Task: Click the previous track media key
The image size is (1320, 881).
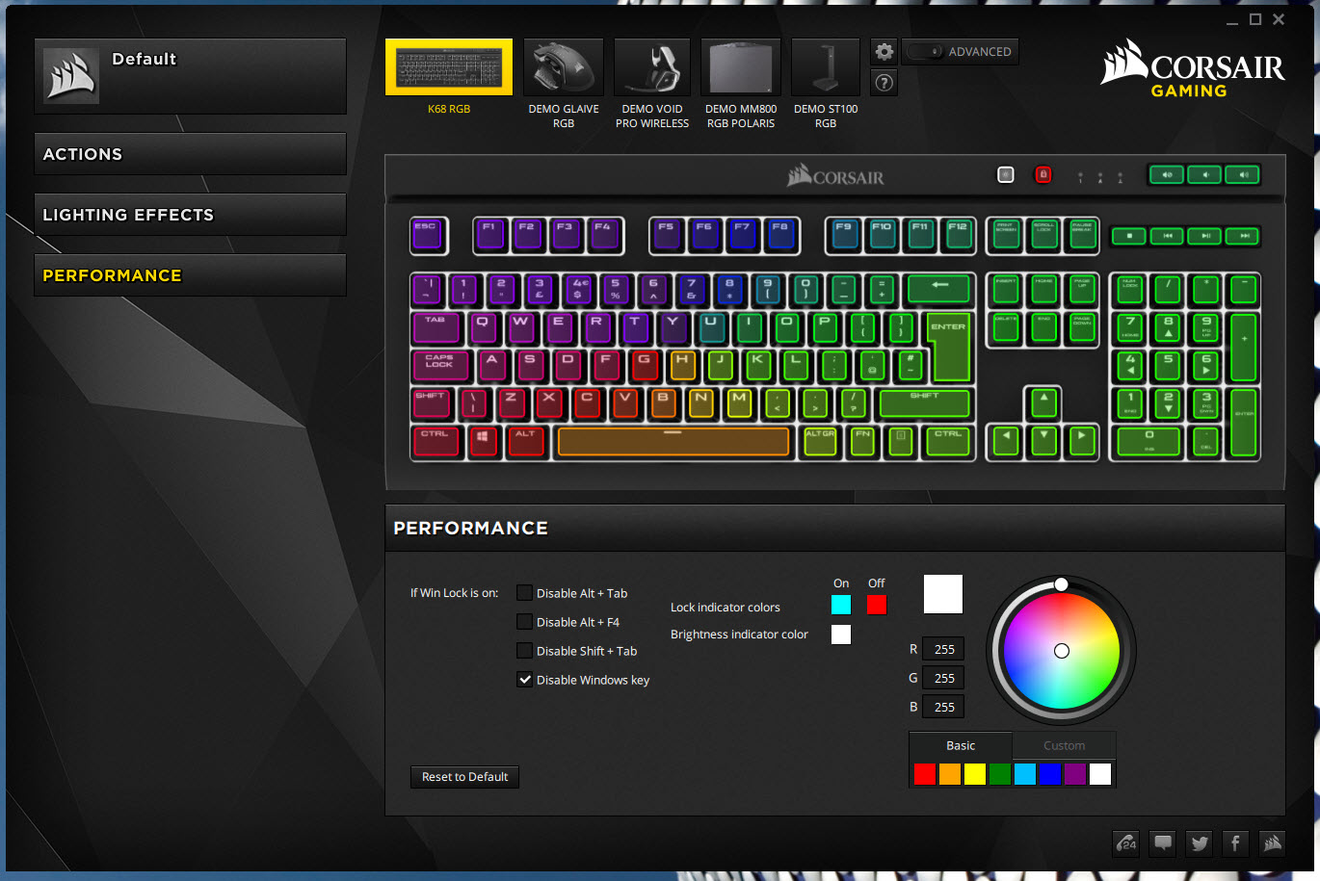Action: click(1167, 236)
